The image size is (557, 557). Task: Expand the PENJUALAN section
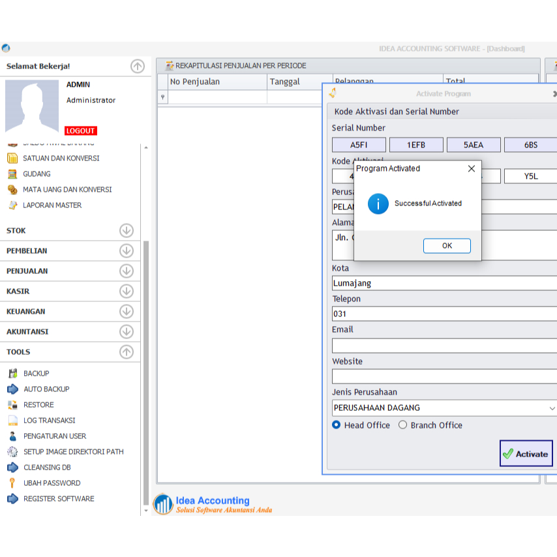coord(127,271)
